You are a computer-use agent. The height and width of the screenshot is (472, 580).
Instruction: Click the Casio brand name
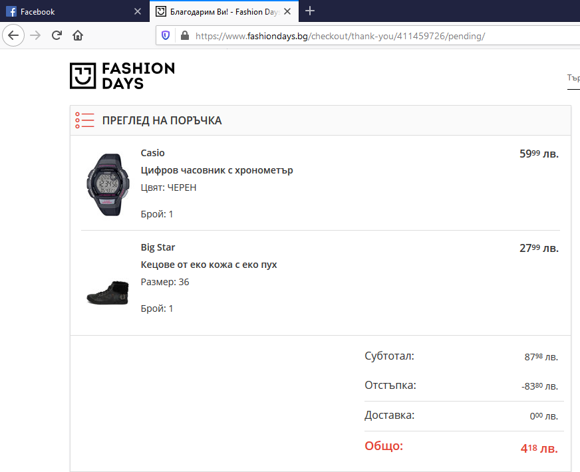tap(152, 153)
